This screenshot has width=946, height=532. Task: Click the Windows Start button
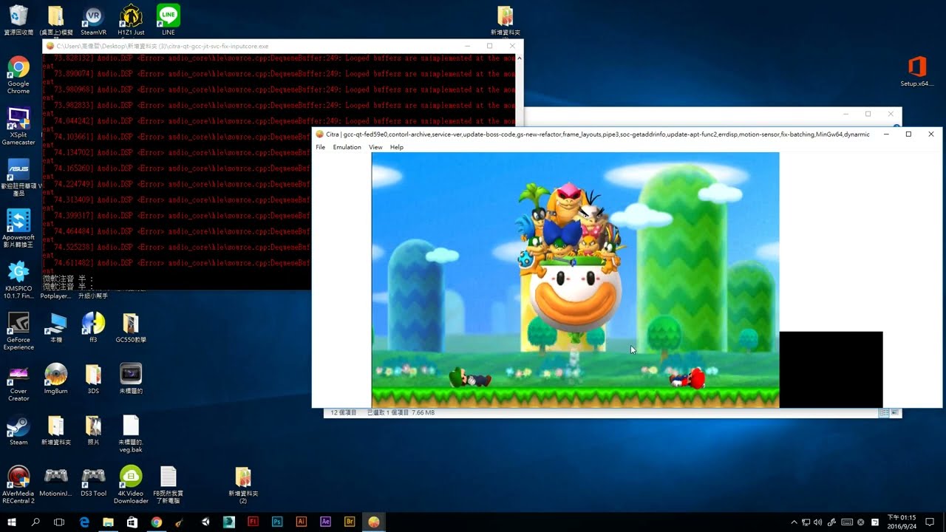[x=12, y=522]
